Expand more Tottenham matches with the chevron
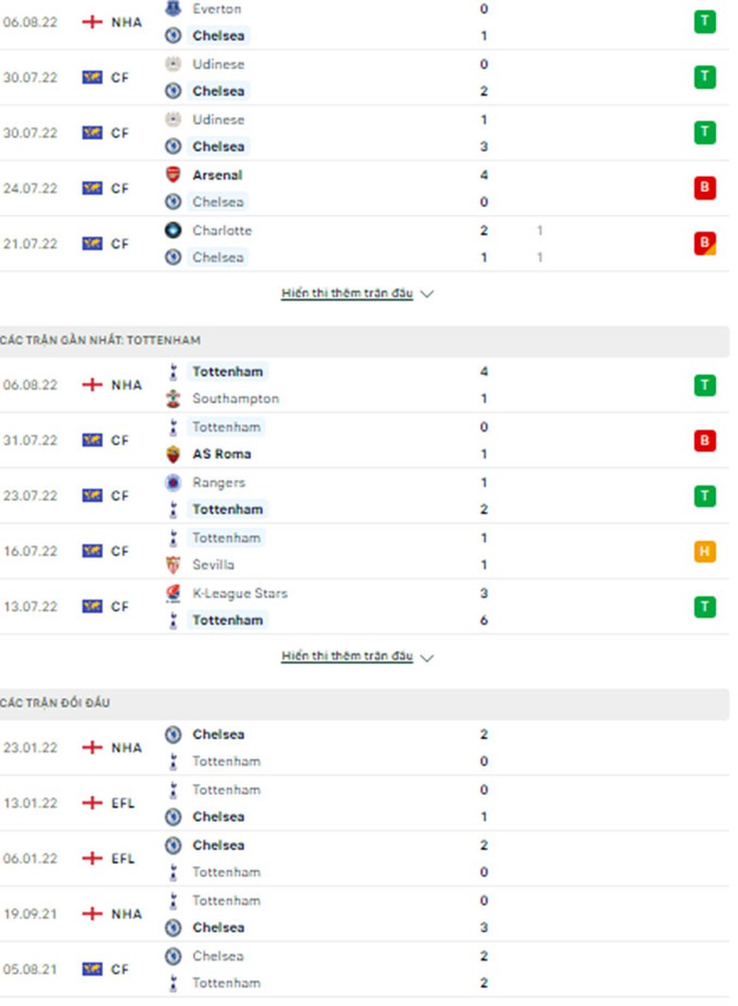Viewport: 738px width, 1006px height. coord(427,657)
